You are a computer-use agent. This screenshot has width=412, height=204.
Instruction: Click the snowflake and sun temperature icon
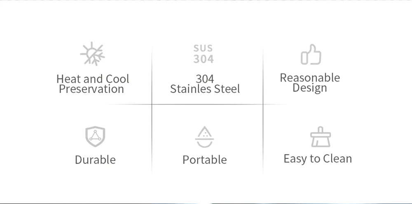(x=92, y=54)
